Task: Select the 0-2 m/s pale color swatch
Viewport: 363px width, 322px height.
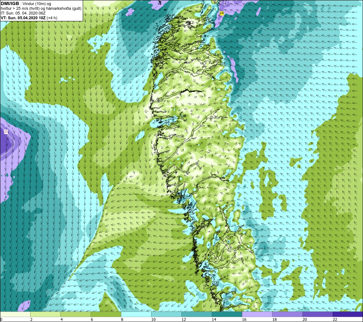Action: (x=15, y=314)
